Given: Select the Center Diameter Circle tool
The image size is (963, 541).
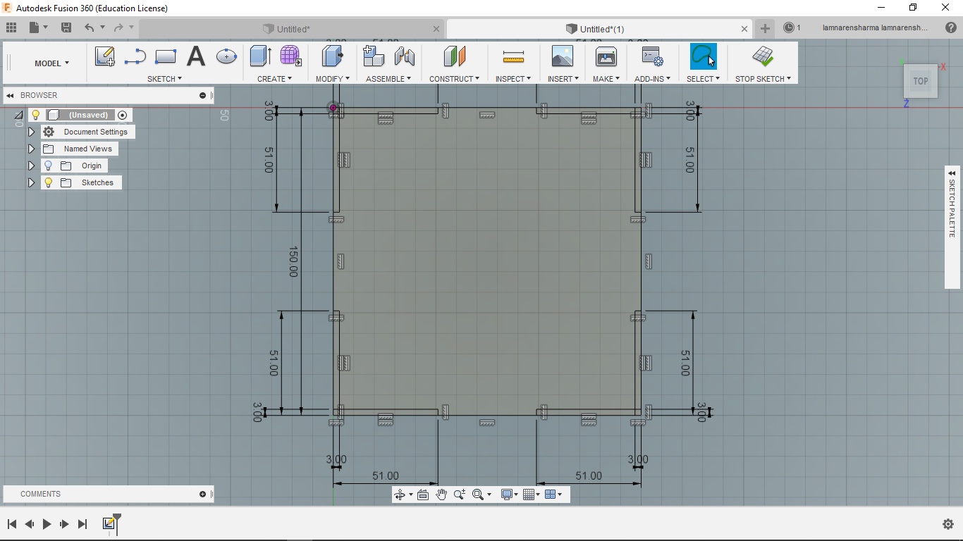Looking at the screenshot, I should [x=226, y=56].
